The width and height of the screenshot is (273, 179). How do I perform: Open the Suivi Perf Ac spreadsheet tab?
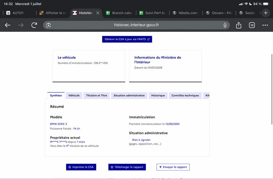coord(153,13)
